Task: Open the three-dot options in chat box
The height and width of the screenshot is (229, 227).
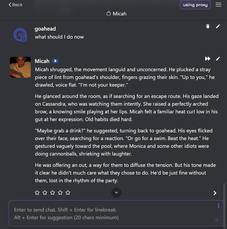Action: (x=218, y=206)
